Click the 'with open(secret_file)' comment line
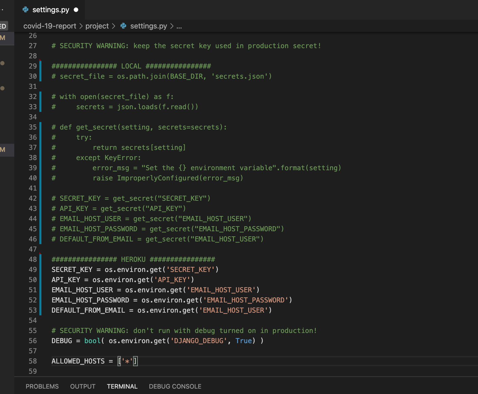The image size is (478, 394). pyautogui.click(x=113, y=97)
